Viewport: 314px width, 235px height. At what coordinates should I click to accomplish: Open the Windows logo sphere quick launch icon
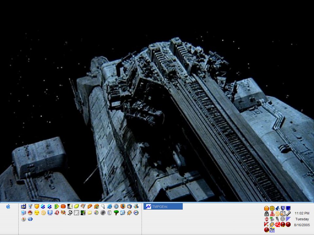point(96,212)
